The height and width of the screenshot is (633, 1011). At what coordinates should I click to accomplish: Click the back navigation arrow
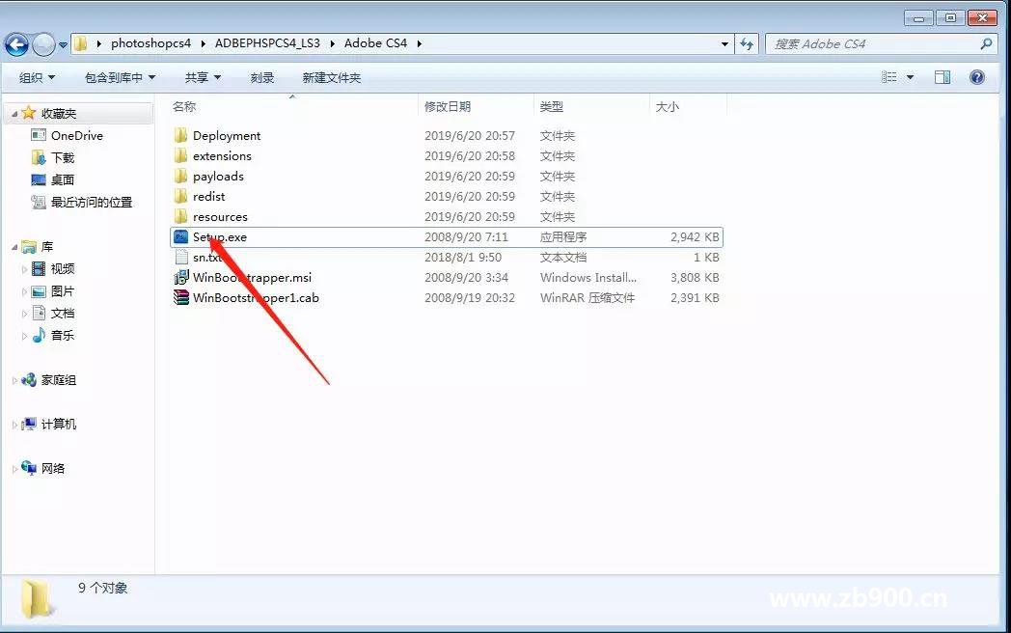[x=16, y=44]
